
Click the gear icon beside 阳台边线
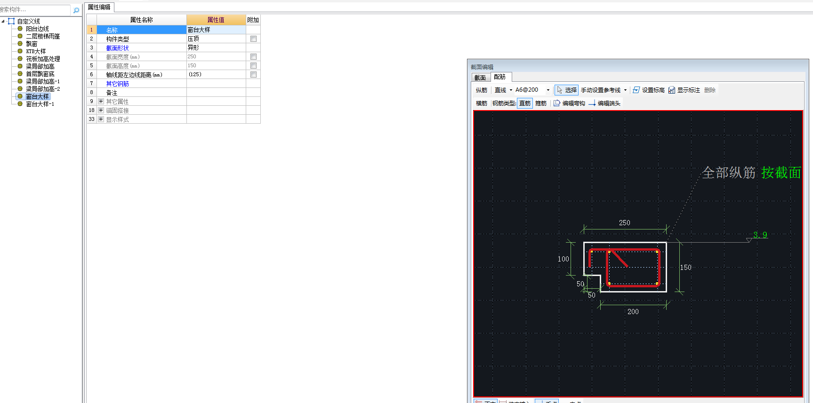20,29
